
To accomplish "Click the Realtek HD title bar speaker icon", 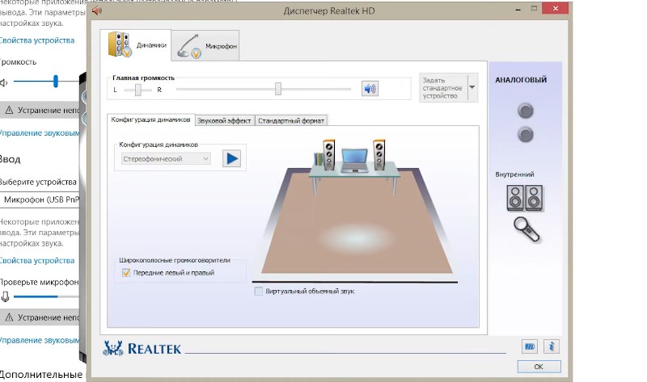I will click(97, 10).
